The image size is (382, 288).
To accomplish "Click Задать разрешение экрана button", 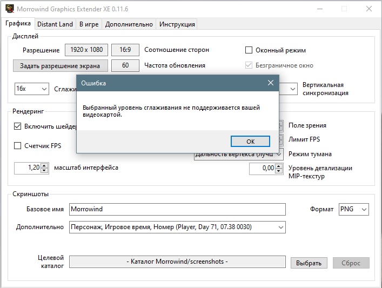I will [60, 66].
